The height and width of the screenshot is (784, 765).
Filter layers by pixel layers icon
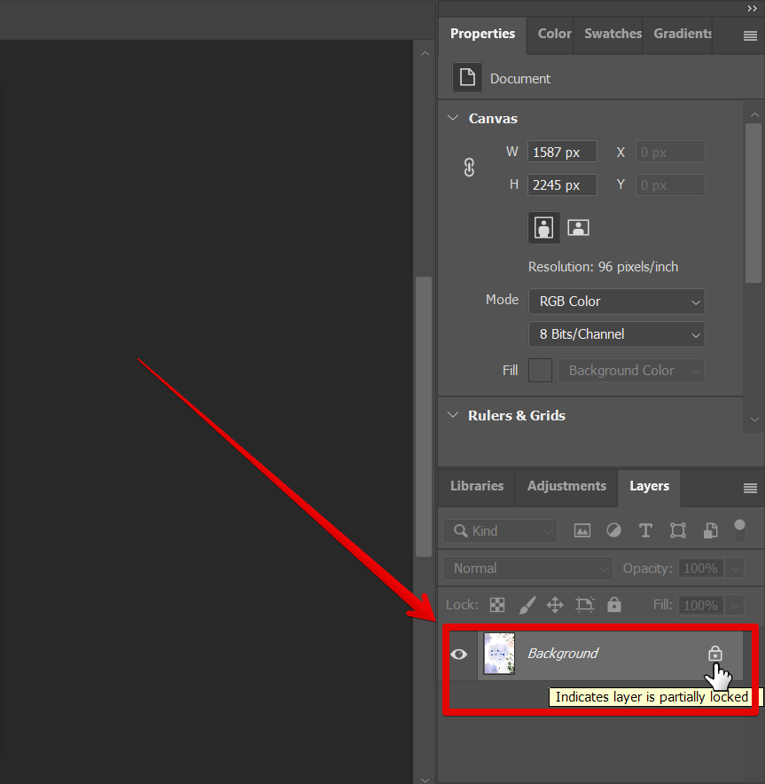coord(582,529)
